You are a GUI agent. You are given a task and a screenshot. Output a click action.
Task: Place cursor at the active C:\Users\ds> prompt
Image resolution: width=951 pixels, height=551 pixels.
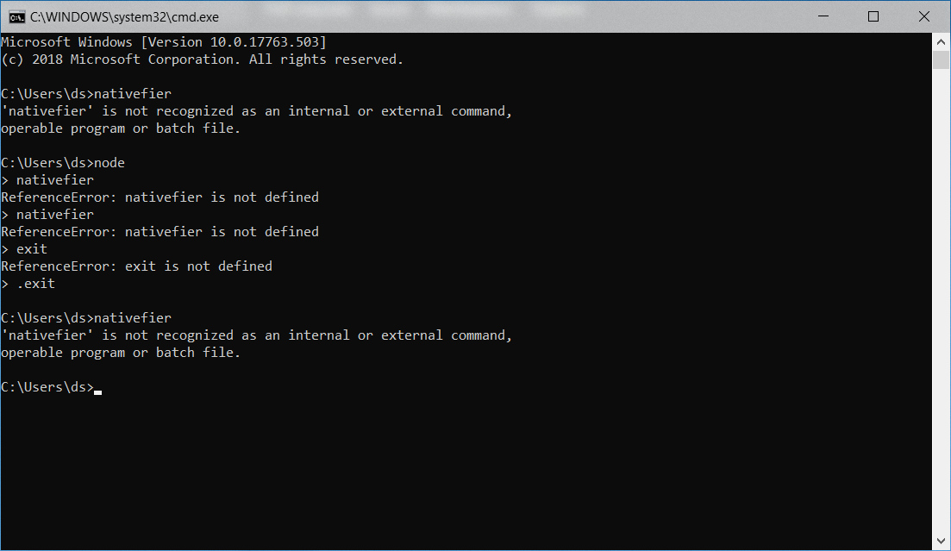pos(47,386)
